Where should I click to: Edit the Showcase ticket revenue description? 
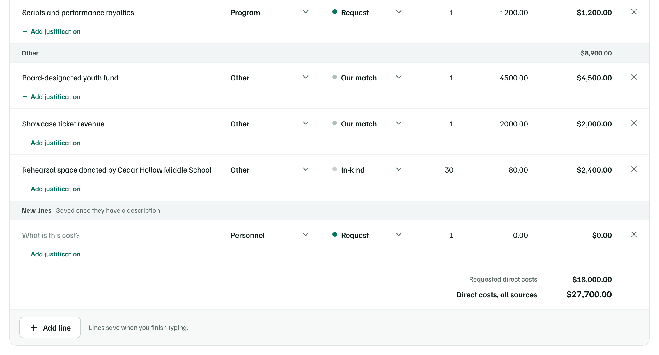pyautogui.click(x=116, y=124)
